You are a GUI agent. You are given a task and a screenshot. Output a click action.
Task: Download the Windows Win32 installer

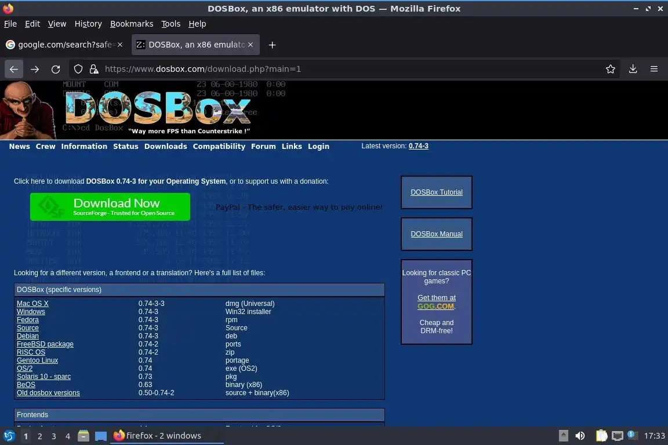[x=31, y=312]
